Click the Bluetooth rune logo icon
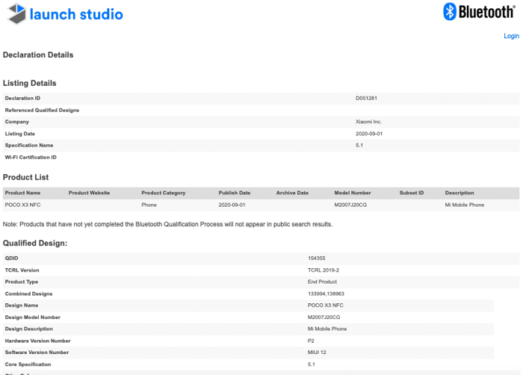This screenshot has width=523, height=375. coord(450,12)
